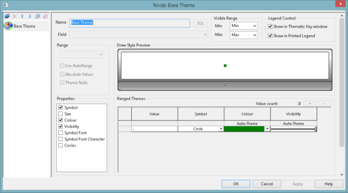Move node up with the up arrow icon
The height and width of the screenshot is (193, 348).
coord(22,16)
